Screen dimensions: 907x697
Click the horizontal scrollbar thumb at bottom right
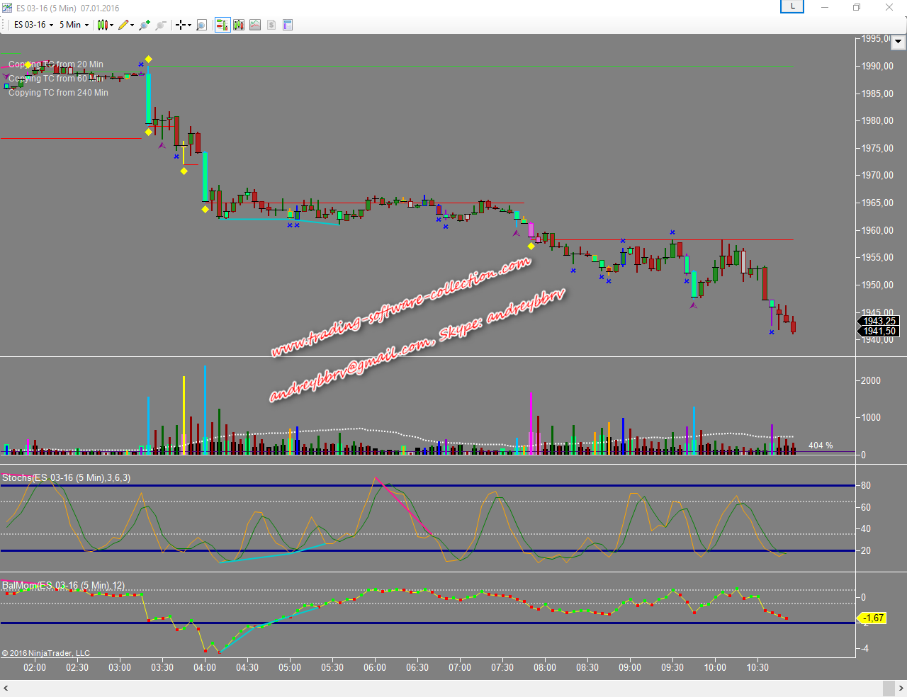[888, 688]
